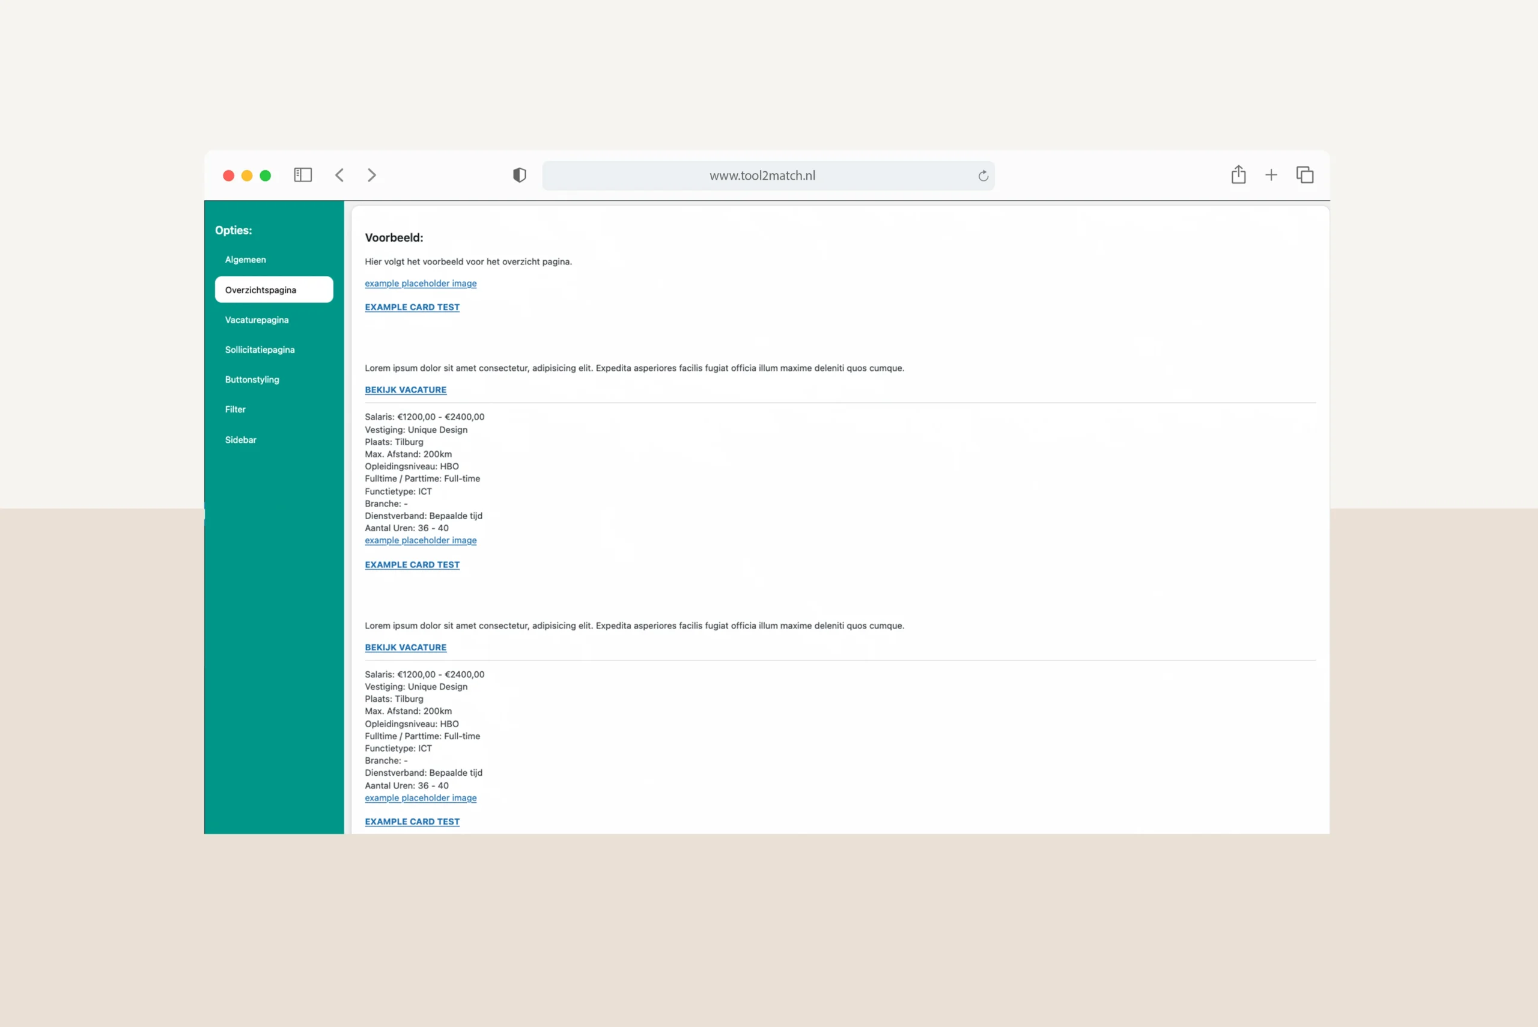
Task: Click the first example placeholder image link
Action: point(421,283)
